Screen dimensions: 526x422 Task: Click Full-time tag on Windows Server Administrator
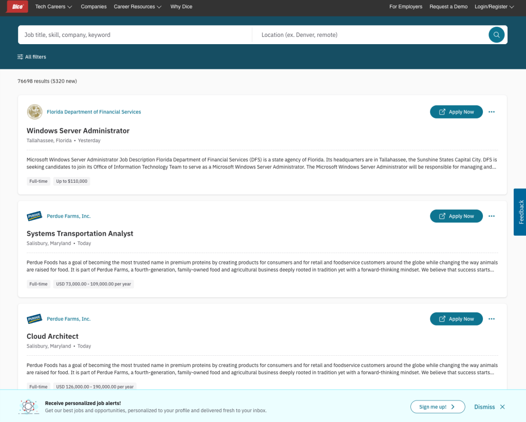(x=39, y=181)
